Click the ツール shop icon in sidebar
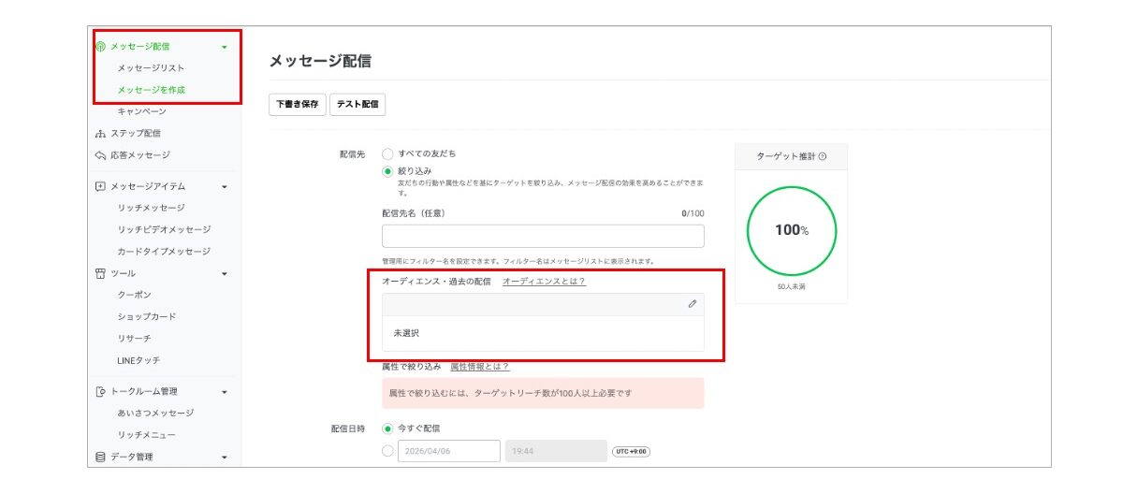Viewport: 1123px width, 494px height. 101,273
